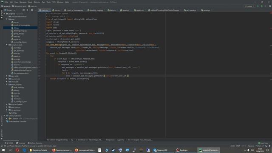The width and height of the screenshot is (272, 153).
Task: Toggle the Favorites tool window on the left strip
Action: tap(2, 134)
